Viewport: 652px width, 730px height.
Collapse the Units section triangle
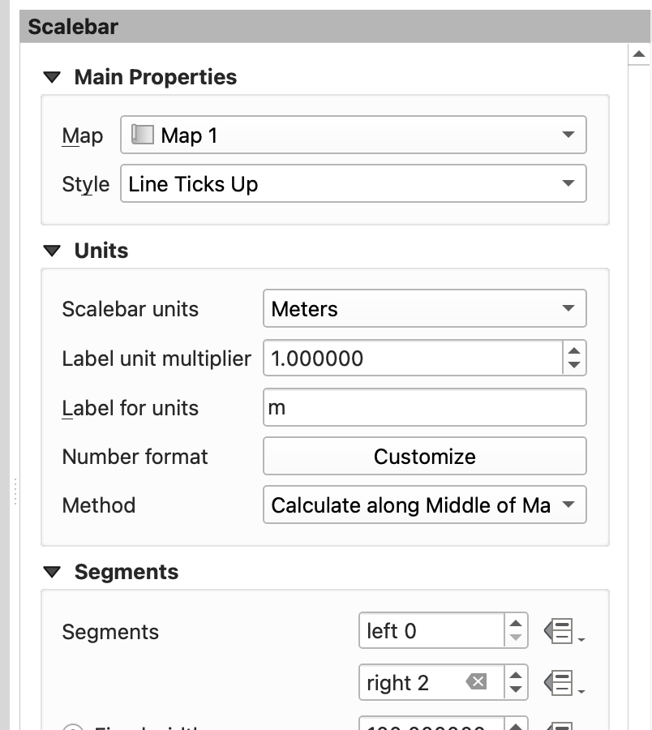53,251
